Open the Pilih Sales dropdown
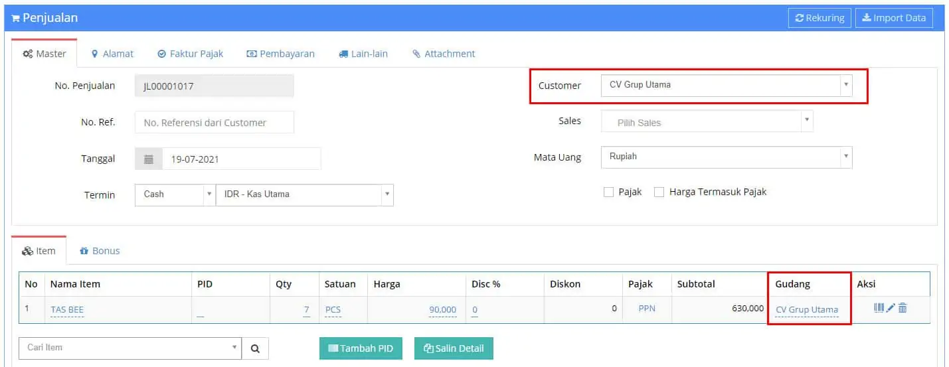The image size is (949, 367). click(707, 122)
